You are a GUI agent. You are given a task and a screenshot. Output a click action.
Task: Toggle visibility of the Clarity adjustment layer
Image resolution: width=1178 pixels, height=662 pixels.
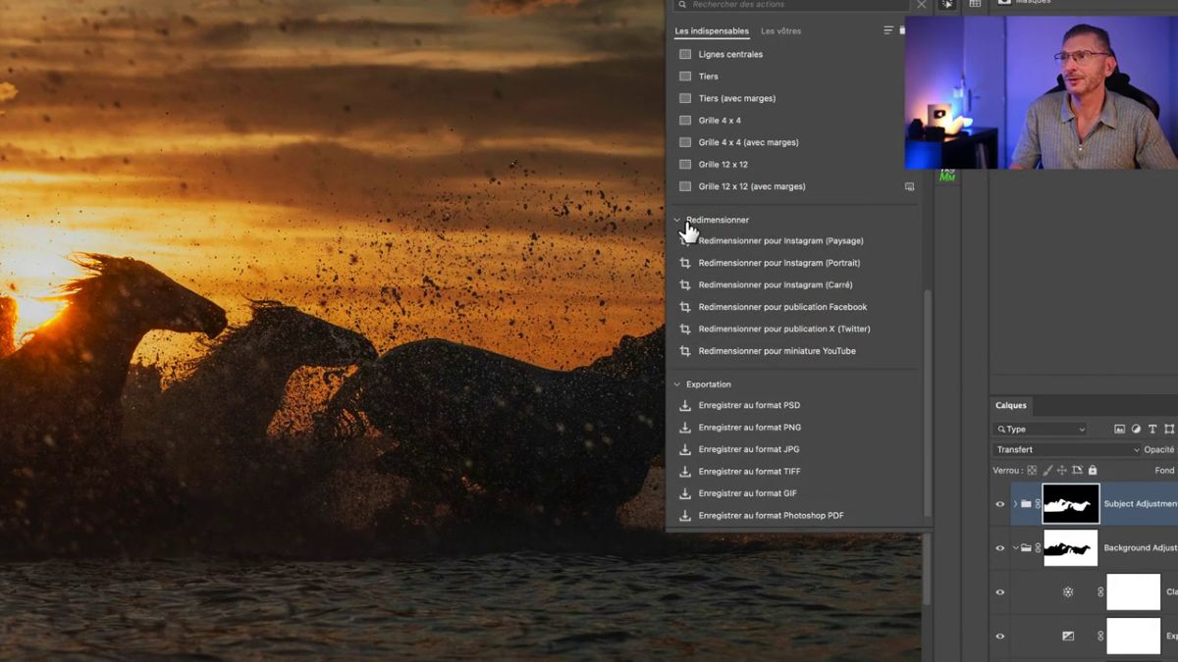coord(1000,592)
